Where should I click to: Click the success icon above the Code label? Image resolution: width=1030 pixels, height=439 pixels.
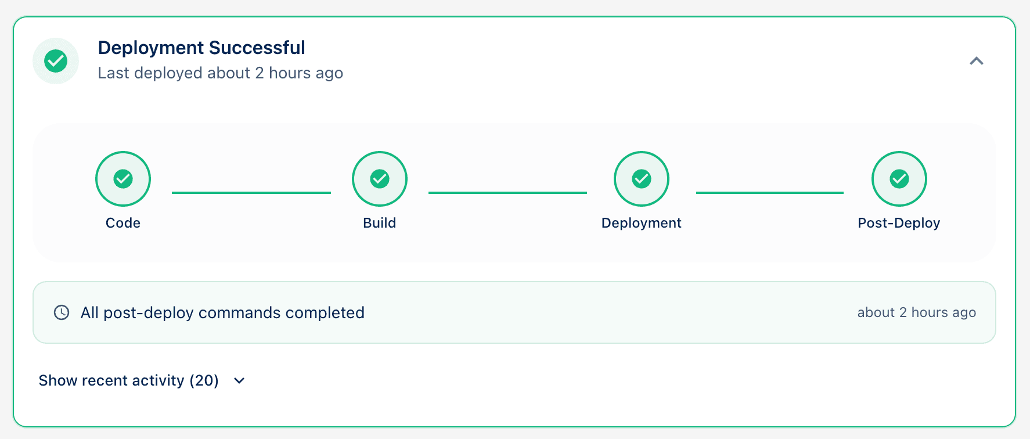[123, 179]
